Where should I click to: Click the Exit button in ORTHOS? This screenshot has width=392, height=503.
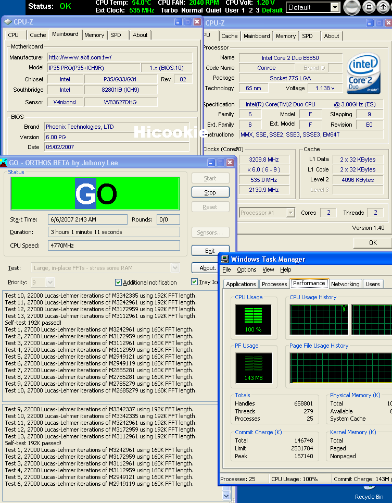210,251
